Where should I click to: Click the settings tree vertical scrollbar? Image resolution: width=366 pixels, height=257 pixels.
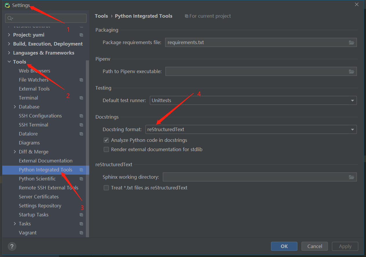coord(87,145)
